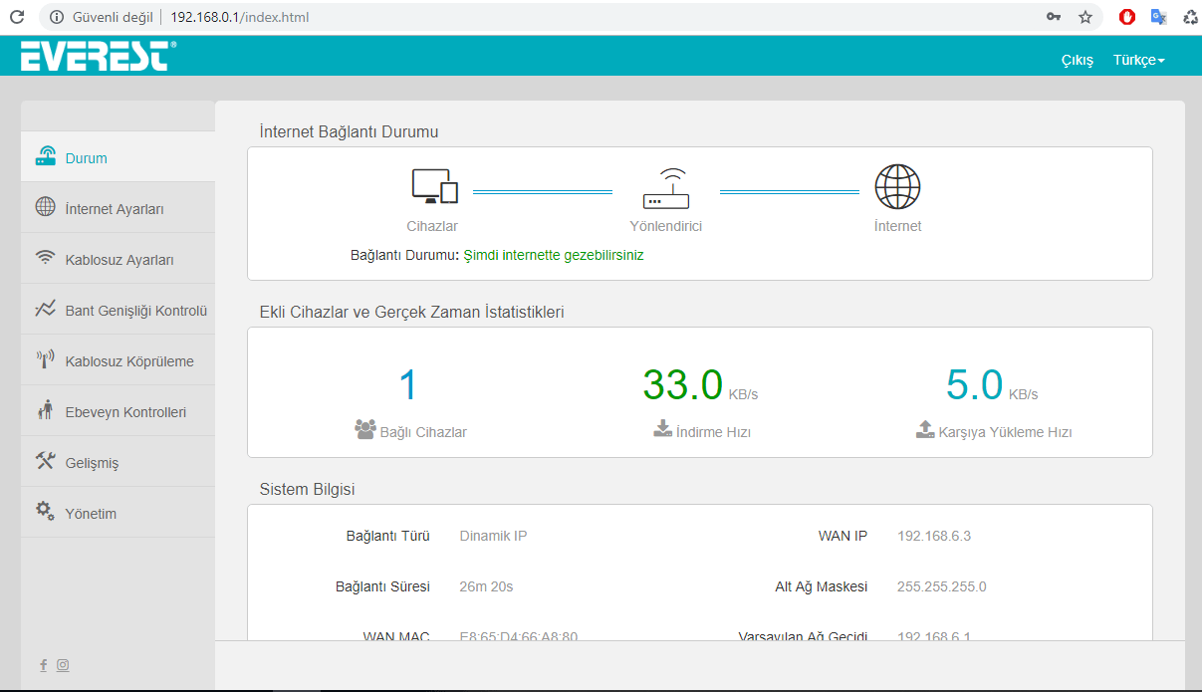Screen dimensions: 1202x692
Task: Log out using Çıkış link
Action: (x=1077, y=60)
